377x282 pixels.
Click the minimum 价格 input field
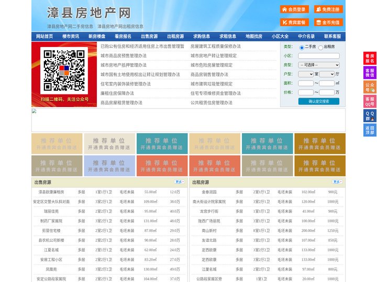[306, 92]
